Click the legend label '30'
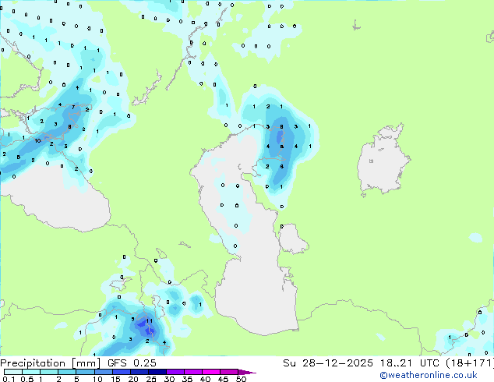 coord(169,379)
